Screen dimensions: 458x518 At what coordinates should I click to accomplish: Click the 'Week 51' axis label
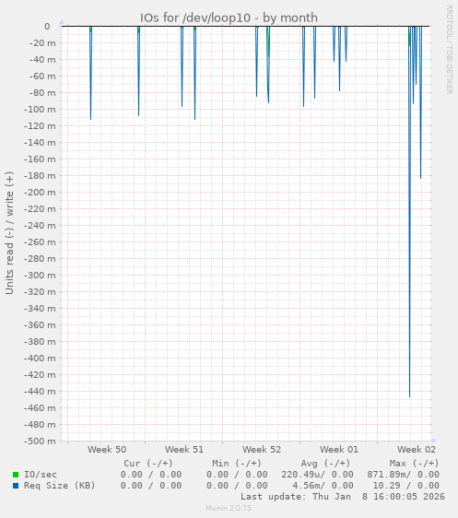click(x=184, y=449)
